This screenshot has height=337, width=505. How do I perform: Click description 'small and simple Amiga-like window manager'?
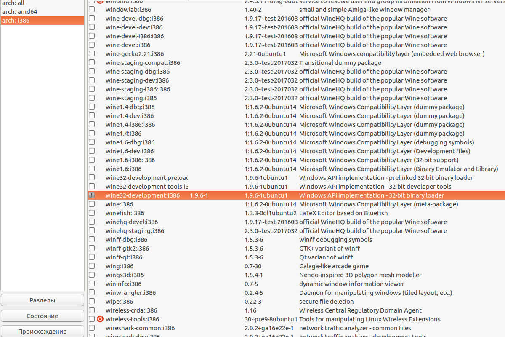(x=364, y=9)
